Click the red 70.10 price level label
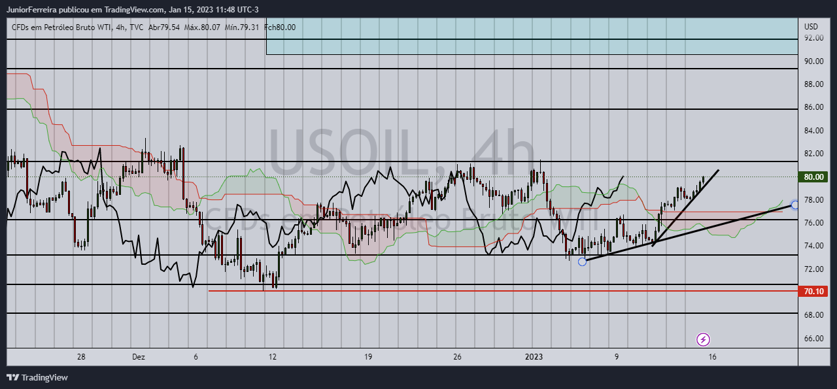 813,291
